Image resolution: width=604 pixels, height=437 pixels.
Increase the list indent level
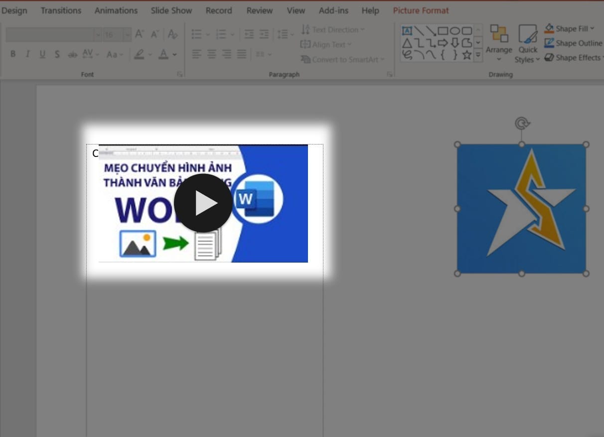point(264,34)
